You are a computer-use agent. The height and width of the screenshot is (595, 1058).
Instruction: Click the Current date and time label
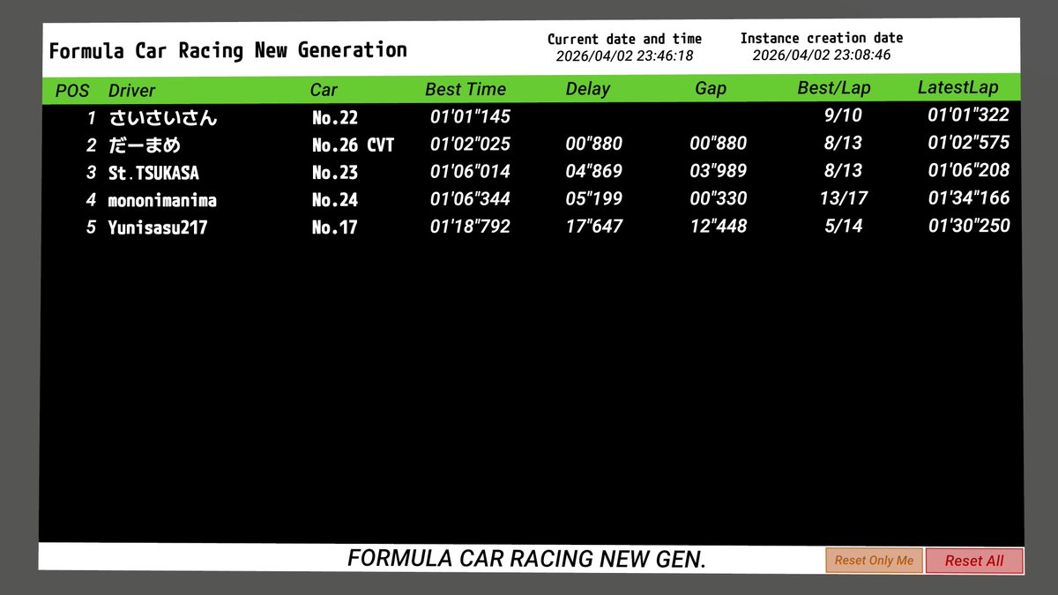coord(624,39)
